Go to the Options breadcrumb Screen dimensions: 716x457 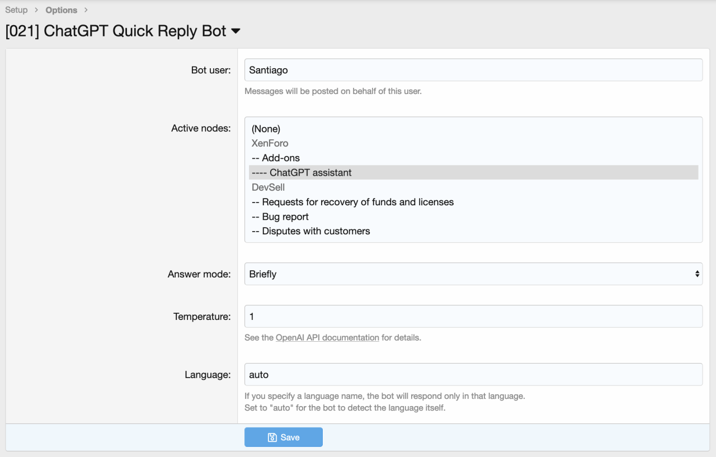61,10
